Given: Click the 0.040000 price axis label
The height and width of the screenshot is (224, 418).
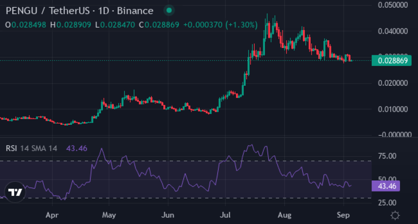Looking at the screenshot, I should 393,31.
